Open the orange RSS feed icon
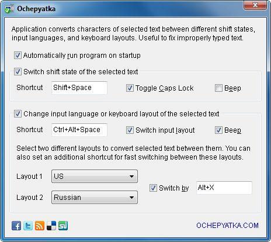271x242 pixels. point(40,226)
